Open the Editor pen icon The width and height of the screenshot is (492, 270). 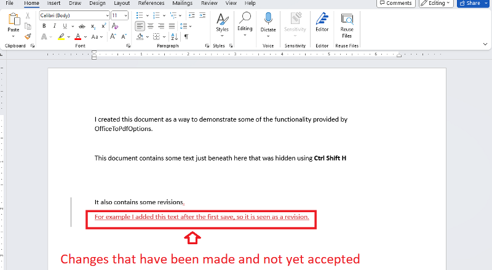(x=322, y=18)
